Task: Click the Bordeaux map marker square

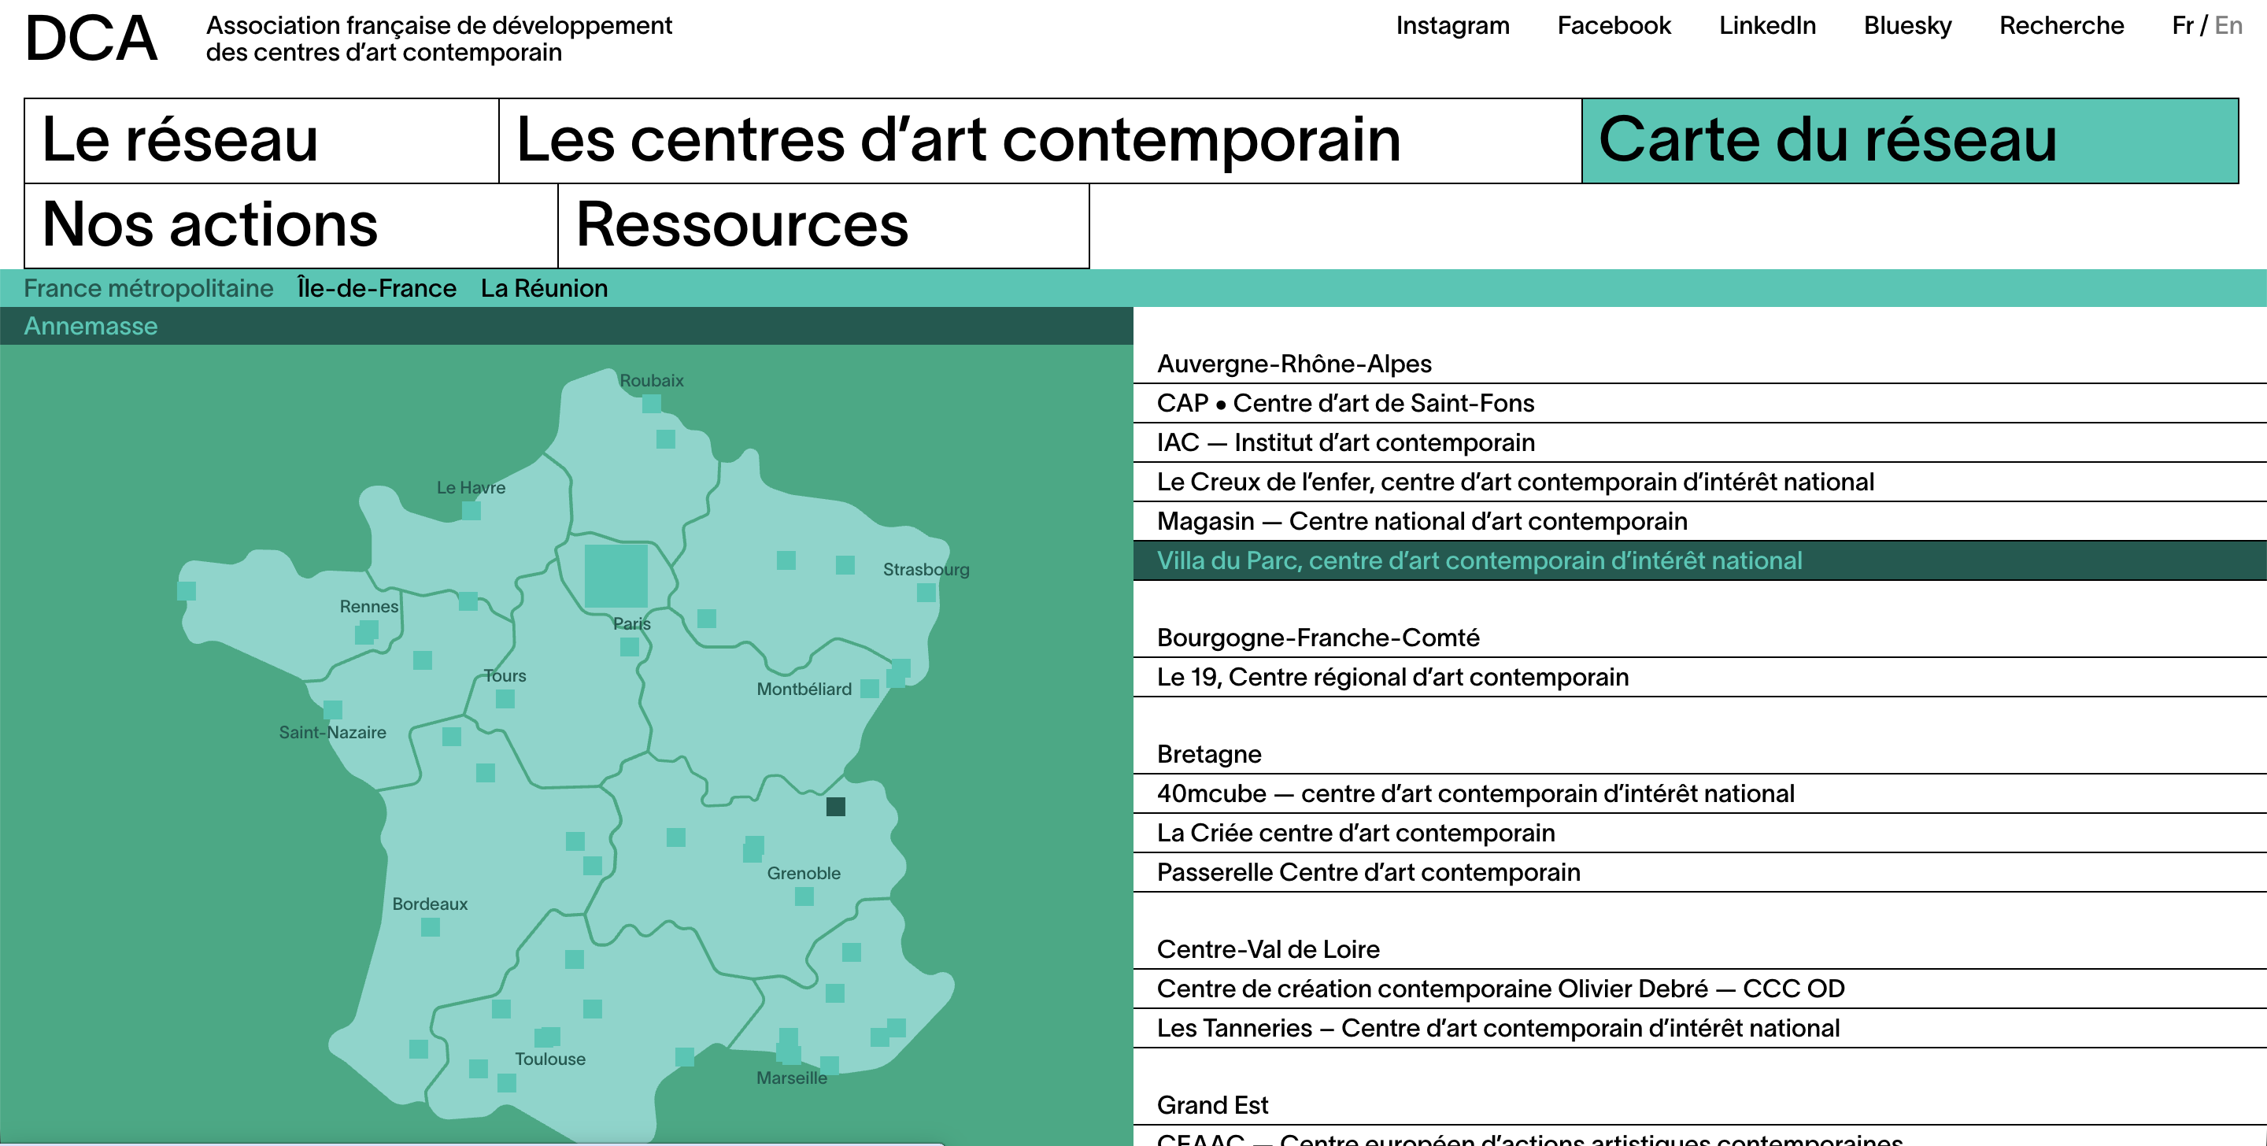Action: pyautogui.click(x=431, y=927)
